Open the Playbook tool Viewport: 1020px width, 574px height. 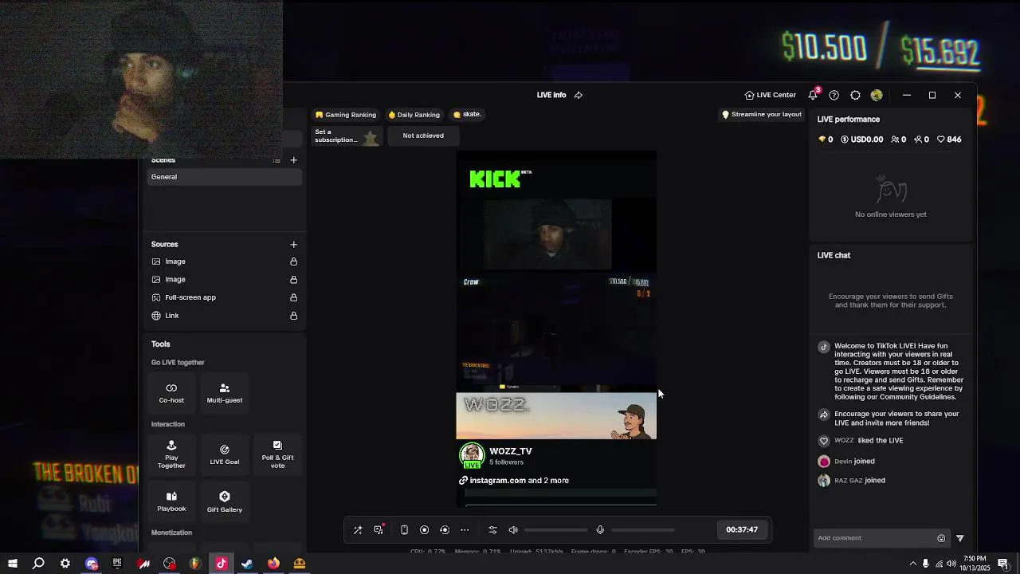[171, 501]
